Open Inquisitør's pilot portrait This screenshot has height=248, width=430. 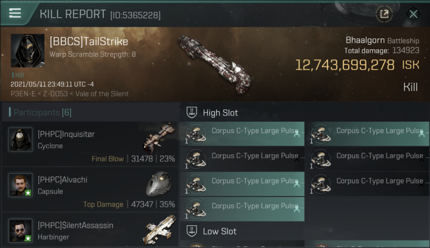click(21, 140)
